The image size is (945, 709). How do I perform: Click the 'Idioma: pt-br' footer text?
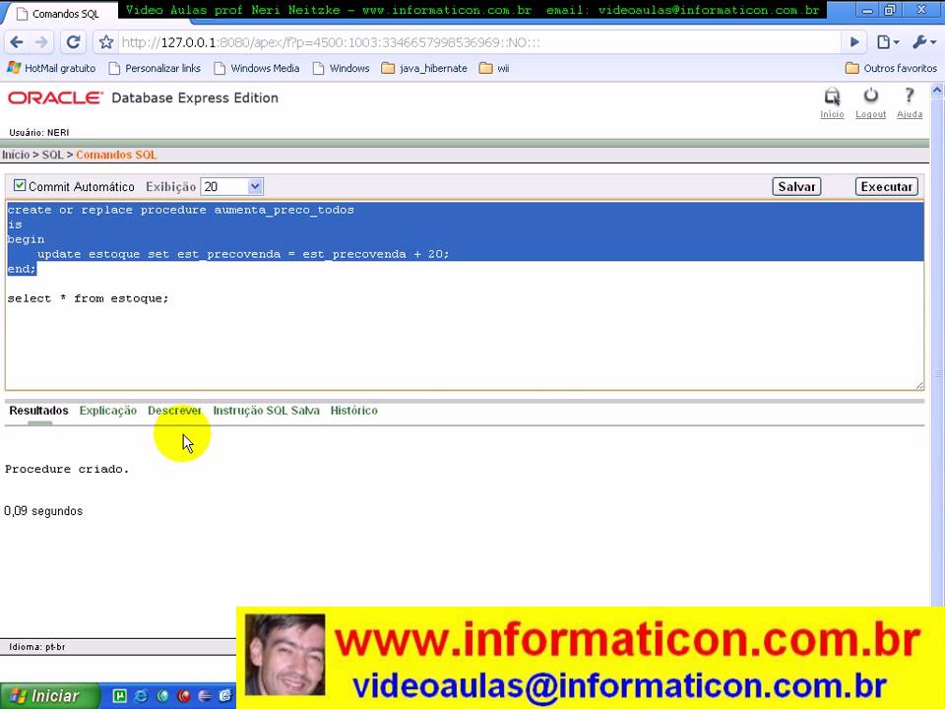tap(36, 647)
